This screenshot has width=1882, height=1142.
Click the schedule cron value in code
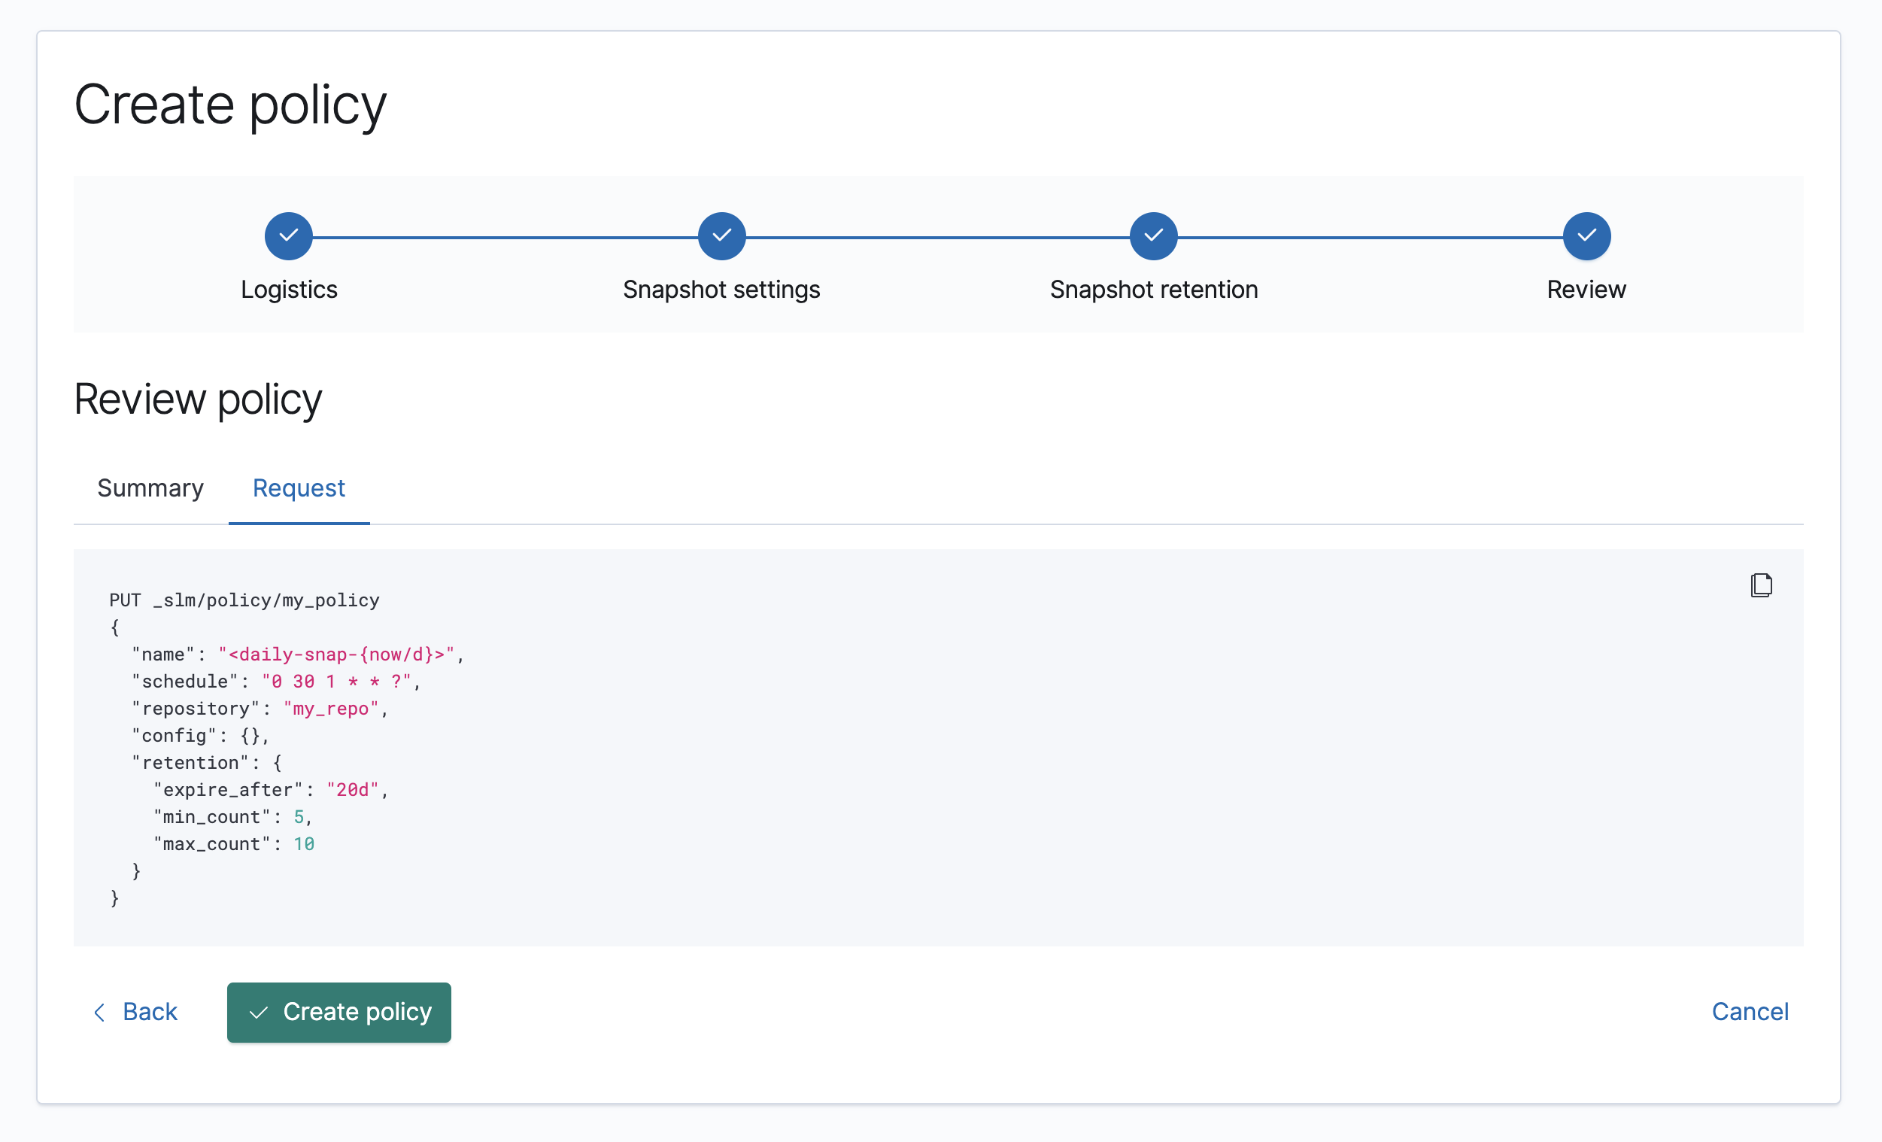point(336,682)
